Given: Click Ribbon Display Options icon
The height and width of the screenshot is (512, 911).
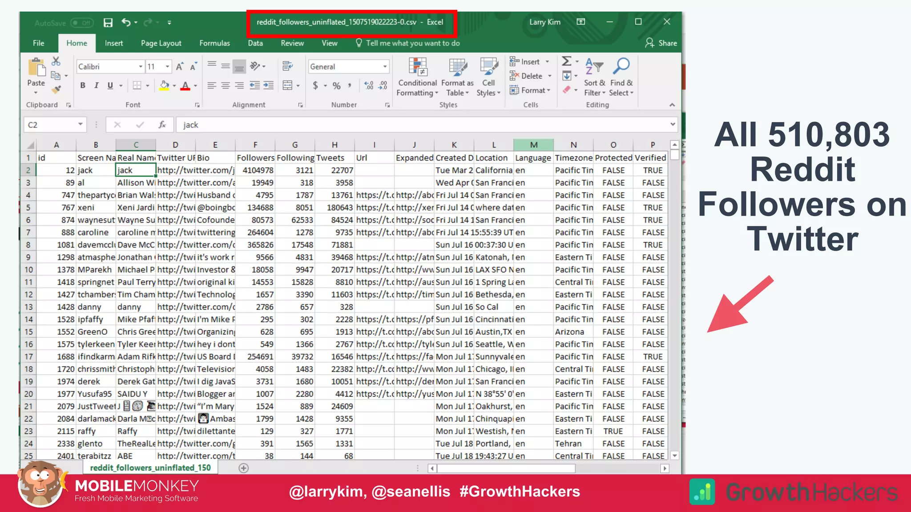Looking at the screenshot, I should pyautogui.click(x=581, y=22).
